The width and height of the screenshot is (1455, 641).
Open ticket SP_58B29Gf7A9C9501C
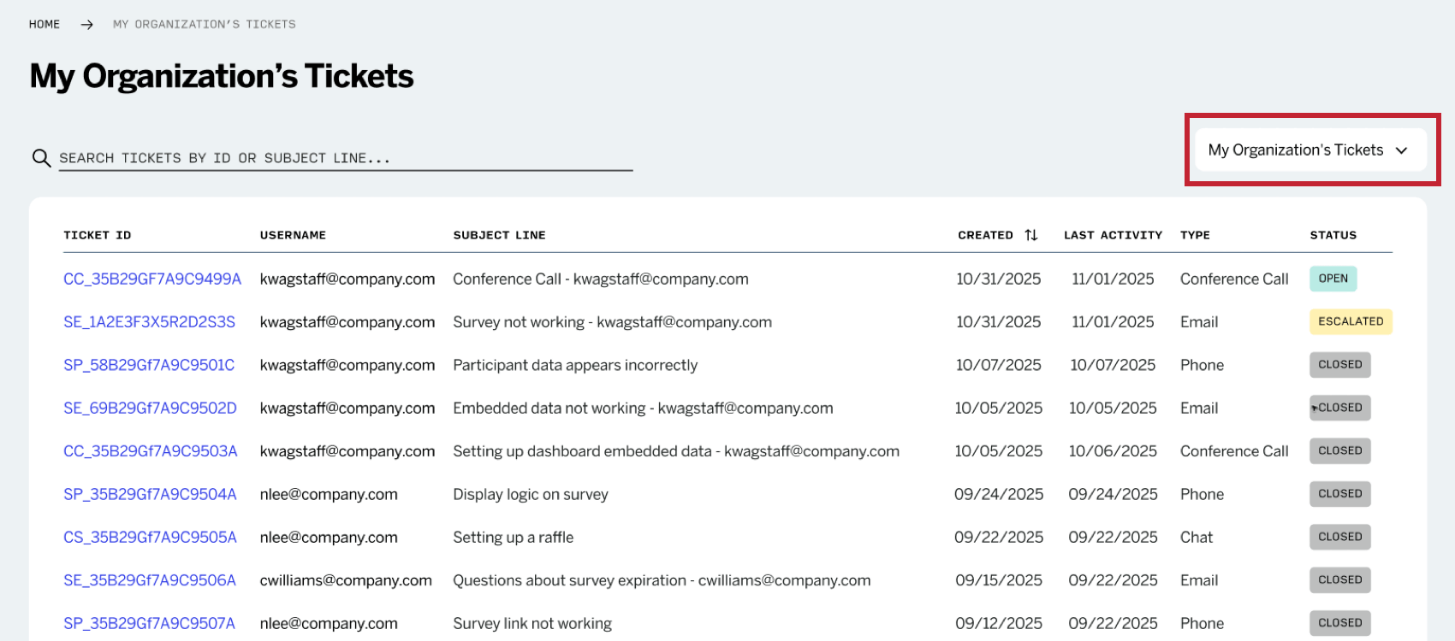[x=149, y=365]
